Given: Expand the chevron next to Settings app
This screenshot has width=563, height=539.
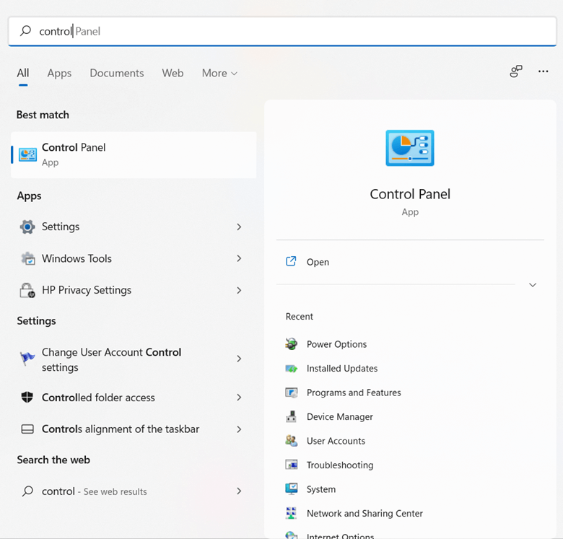Looking at the screenshot, I should pyautogui.click(x=239, y=227).
